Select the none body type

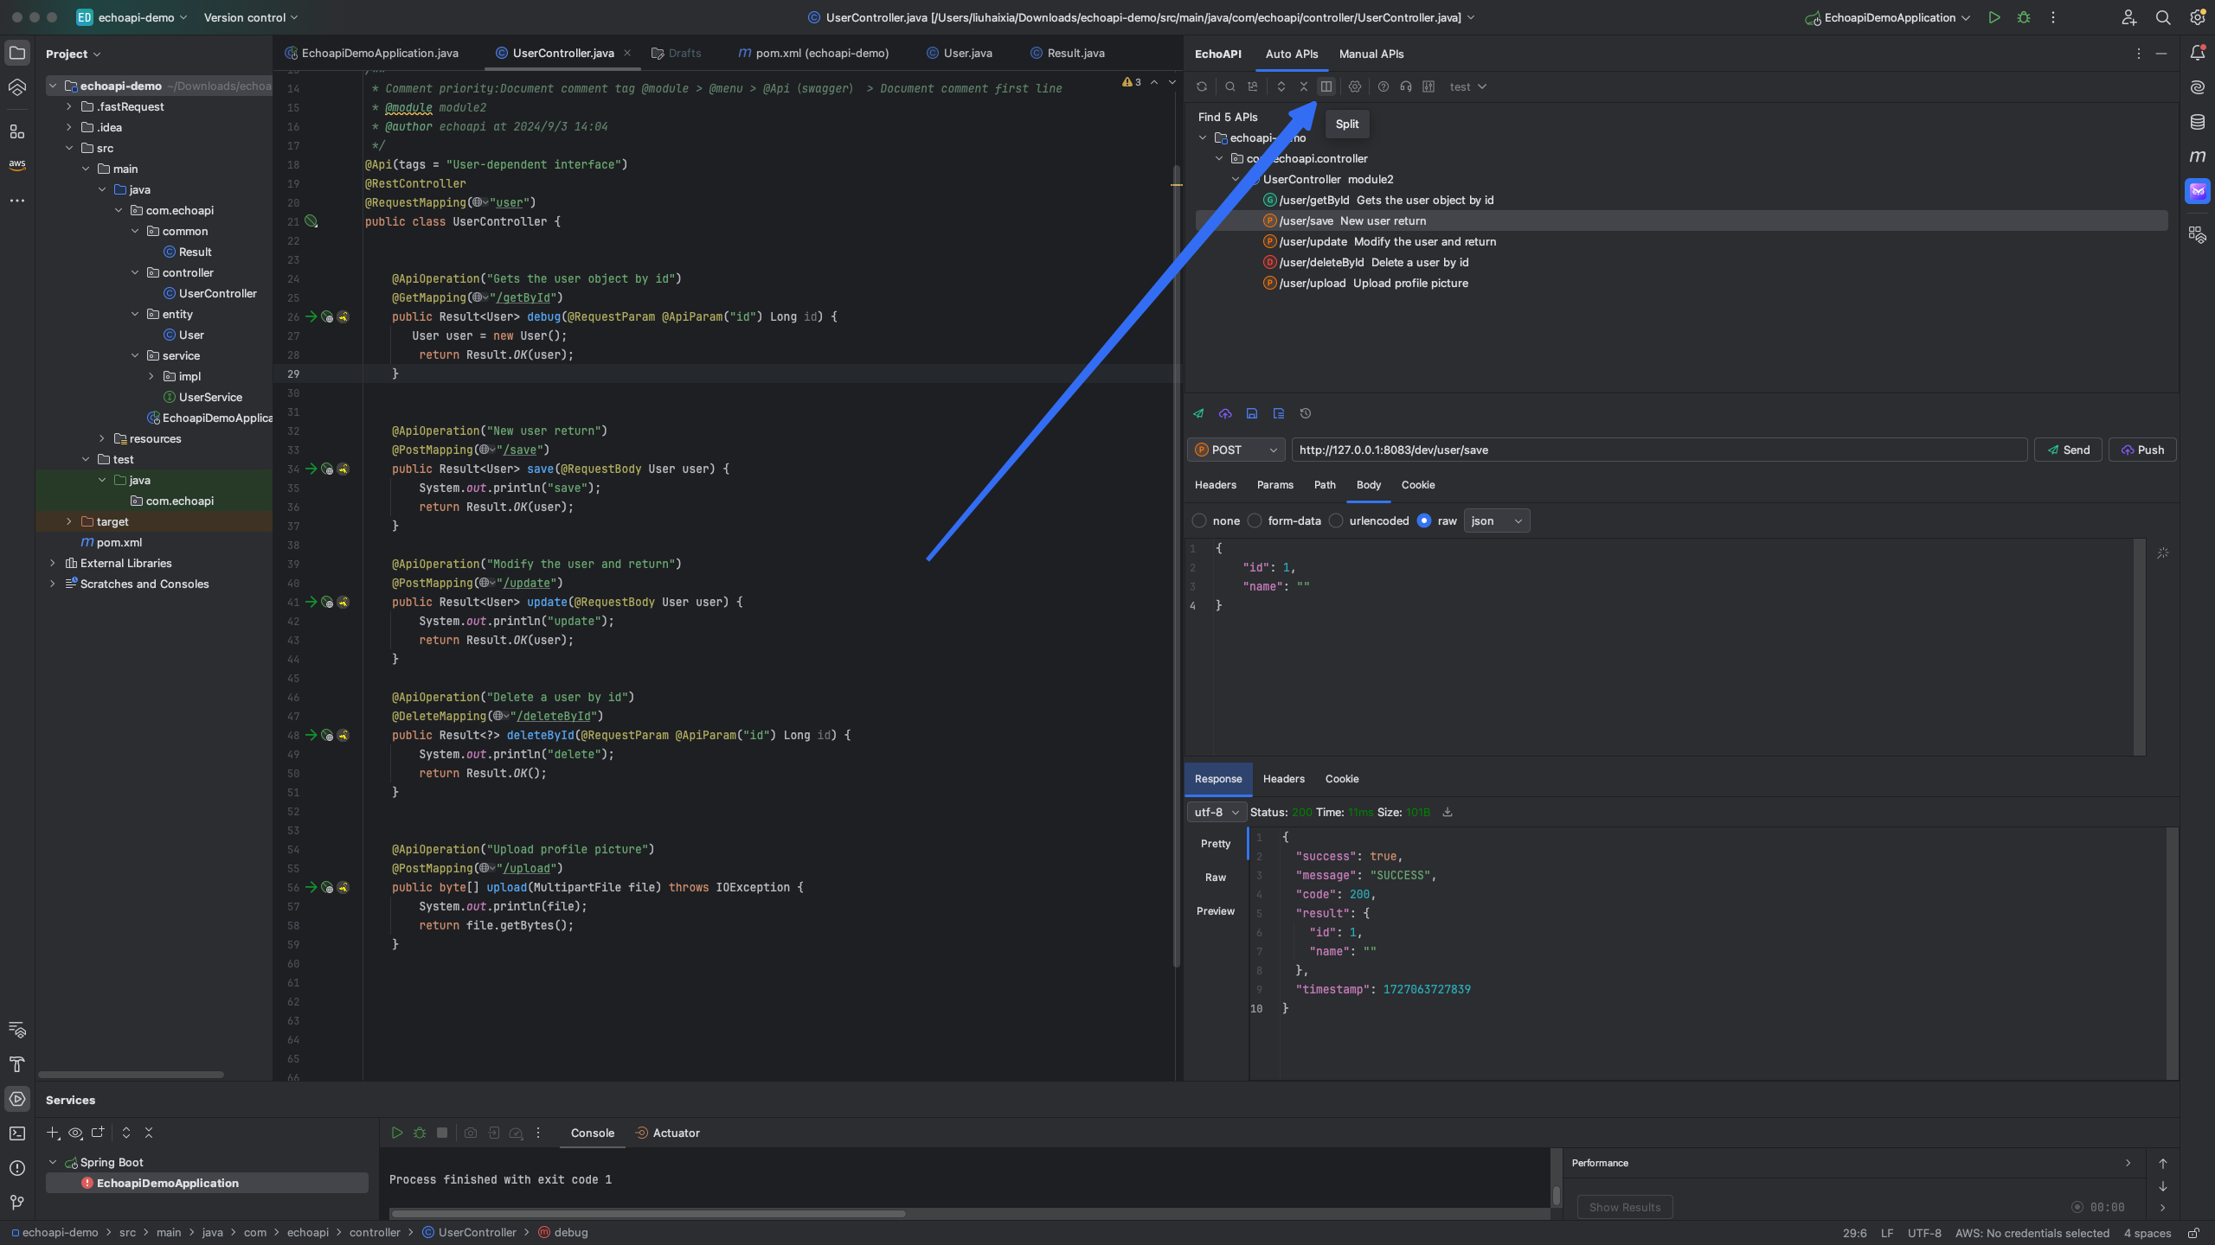1199,520
